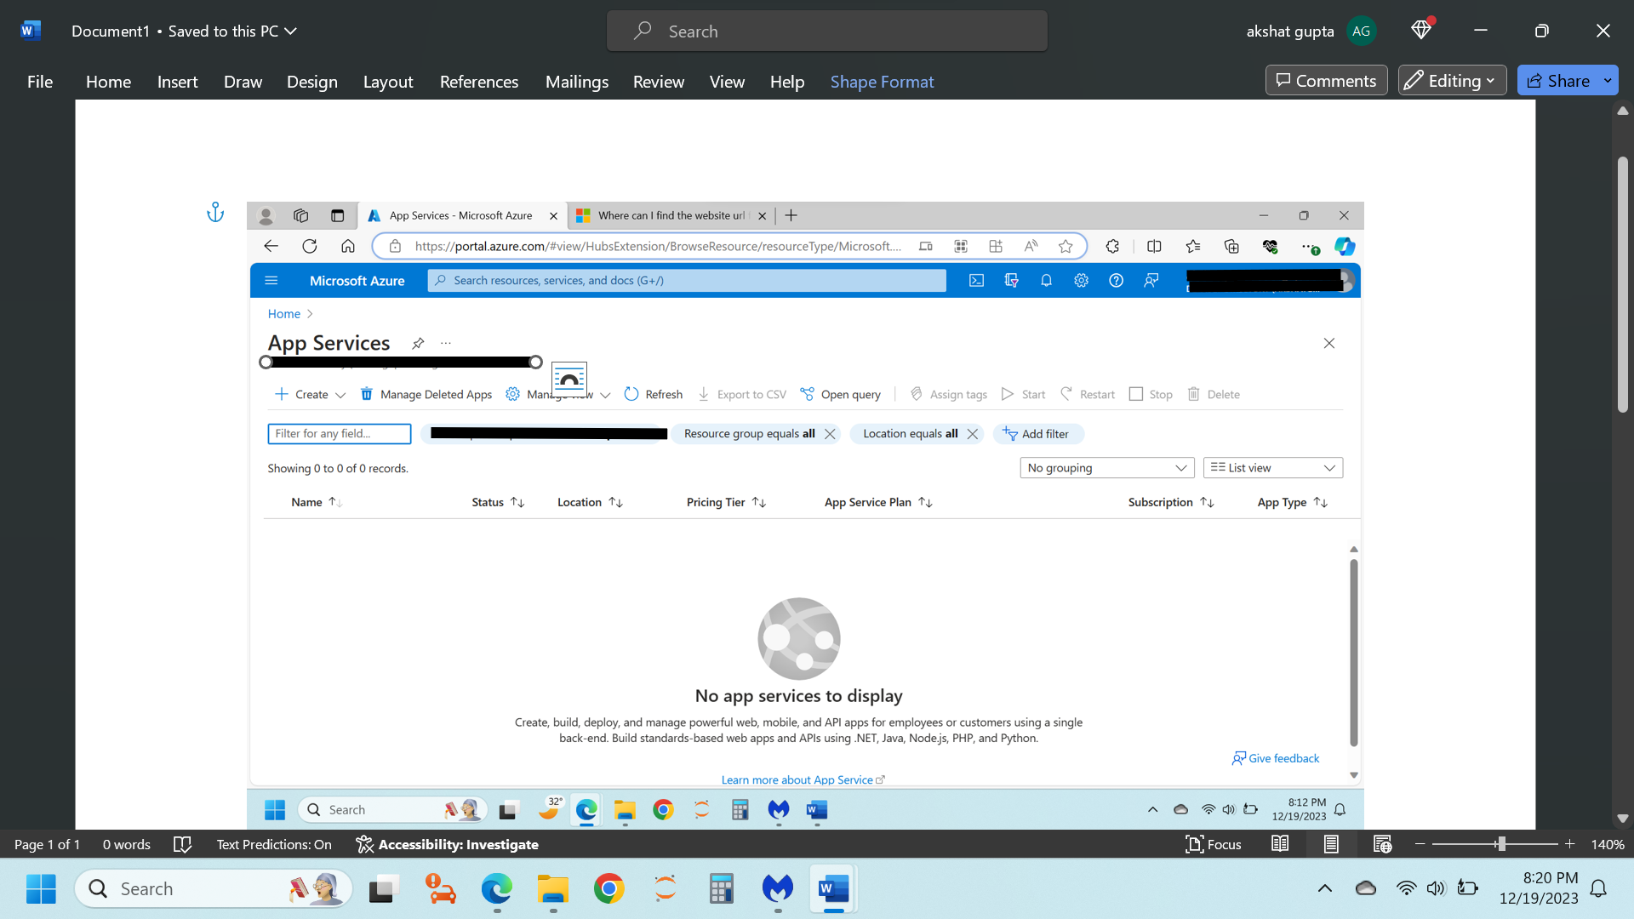Screen dimensions: 1634x919
Task: Open the Design tab
Action: point(312,82)
